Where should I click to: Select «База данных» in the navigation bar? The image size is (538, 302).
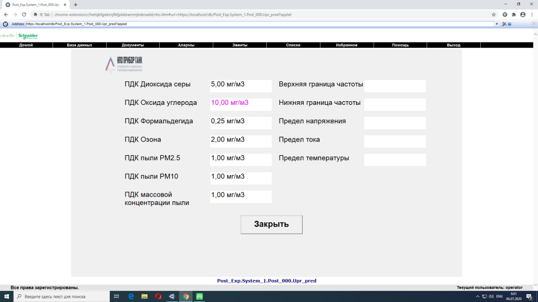(x=79, y=45)
